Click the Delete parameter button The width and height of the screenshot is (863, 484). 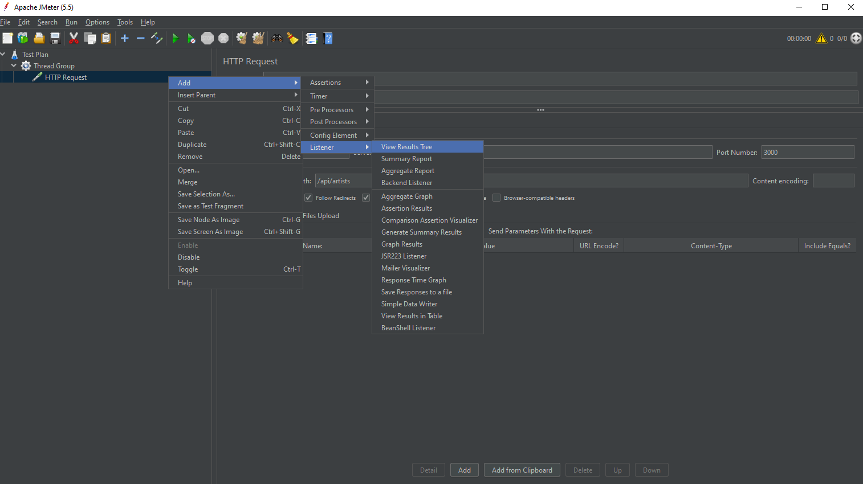583,470
